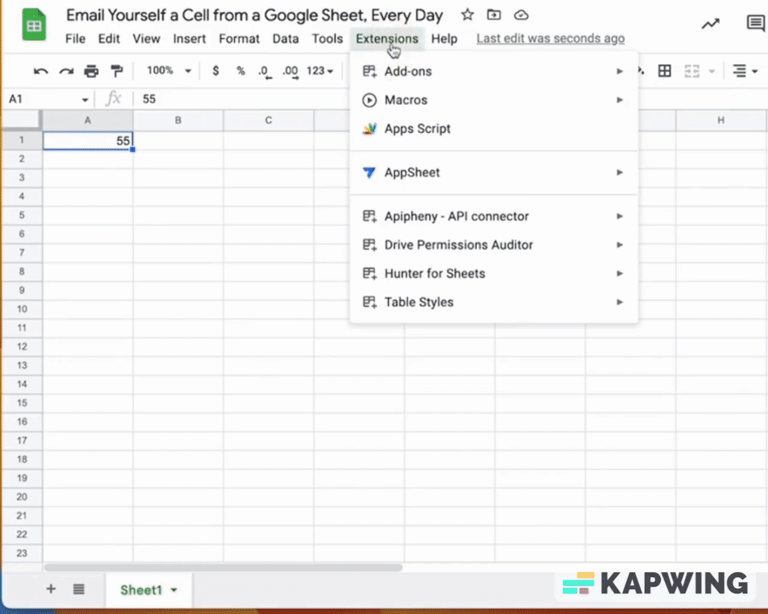Open the zoom 100% dropdown

[169, 71]
